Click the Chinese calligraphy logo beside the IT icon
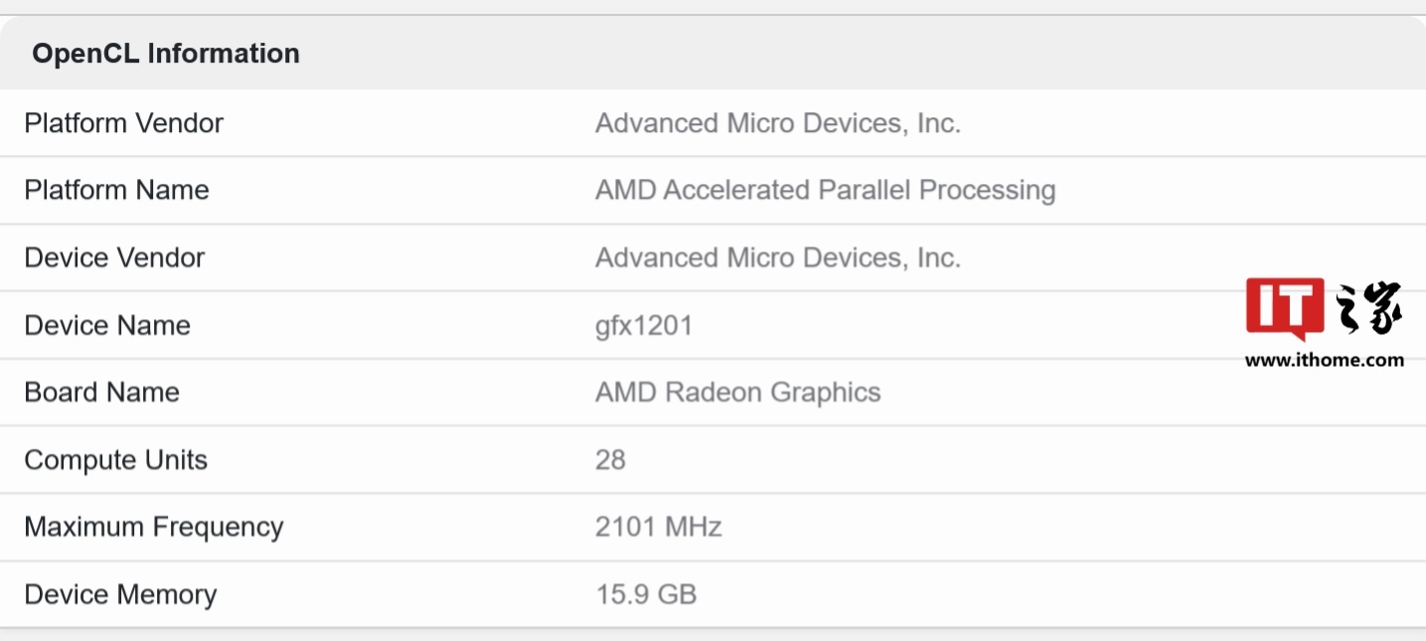The height and width of the screenshot is (641, 1426). (x=1368, y=309)
